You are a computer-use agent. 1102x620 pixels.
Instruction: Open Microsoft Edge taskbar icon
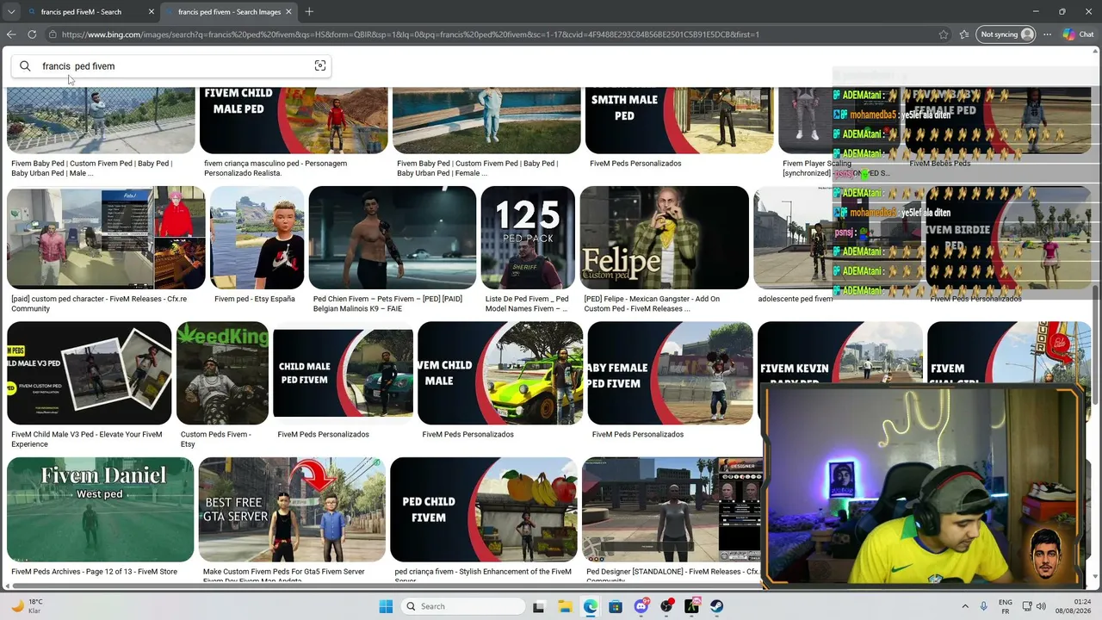pyautogui.click(x=591, y=606)
